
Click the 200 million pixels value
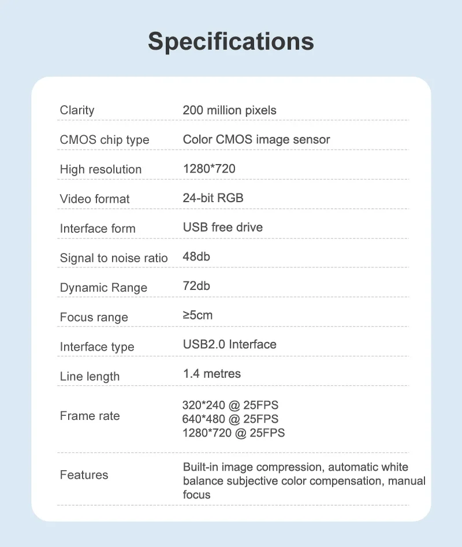point(229,110)
